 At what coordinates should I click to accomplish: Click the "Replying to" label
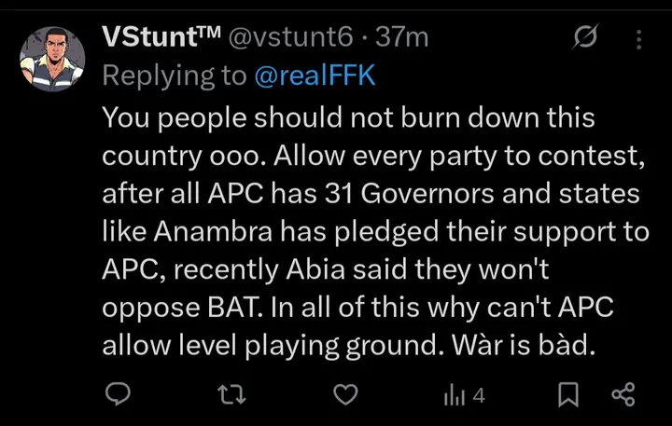point(175,76)
